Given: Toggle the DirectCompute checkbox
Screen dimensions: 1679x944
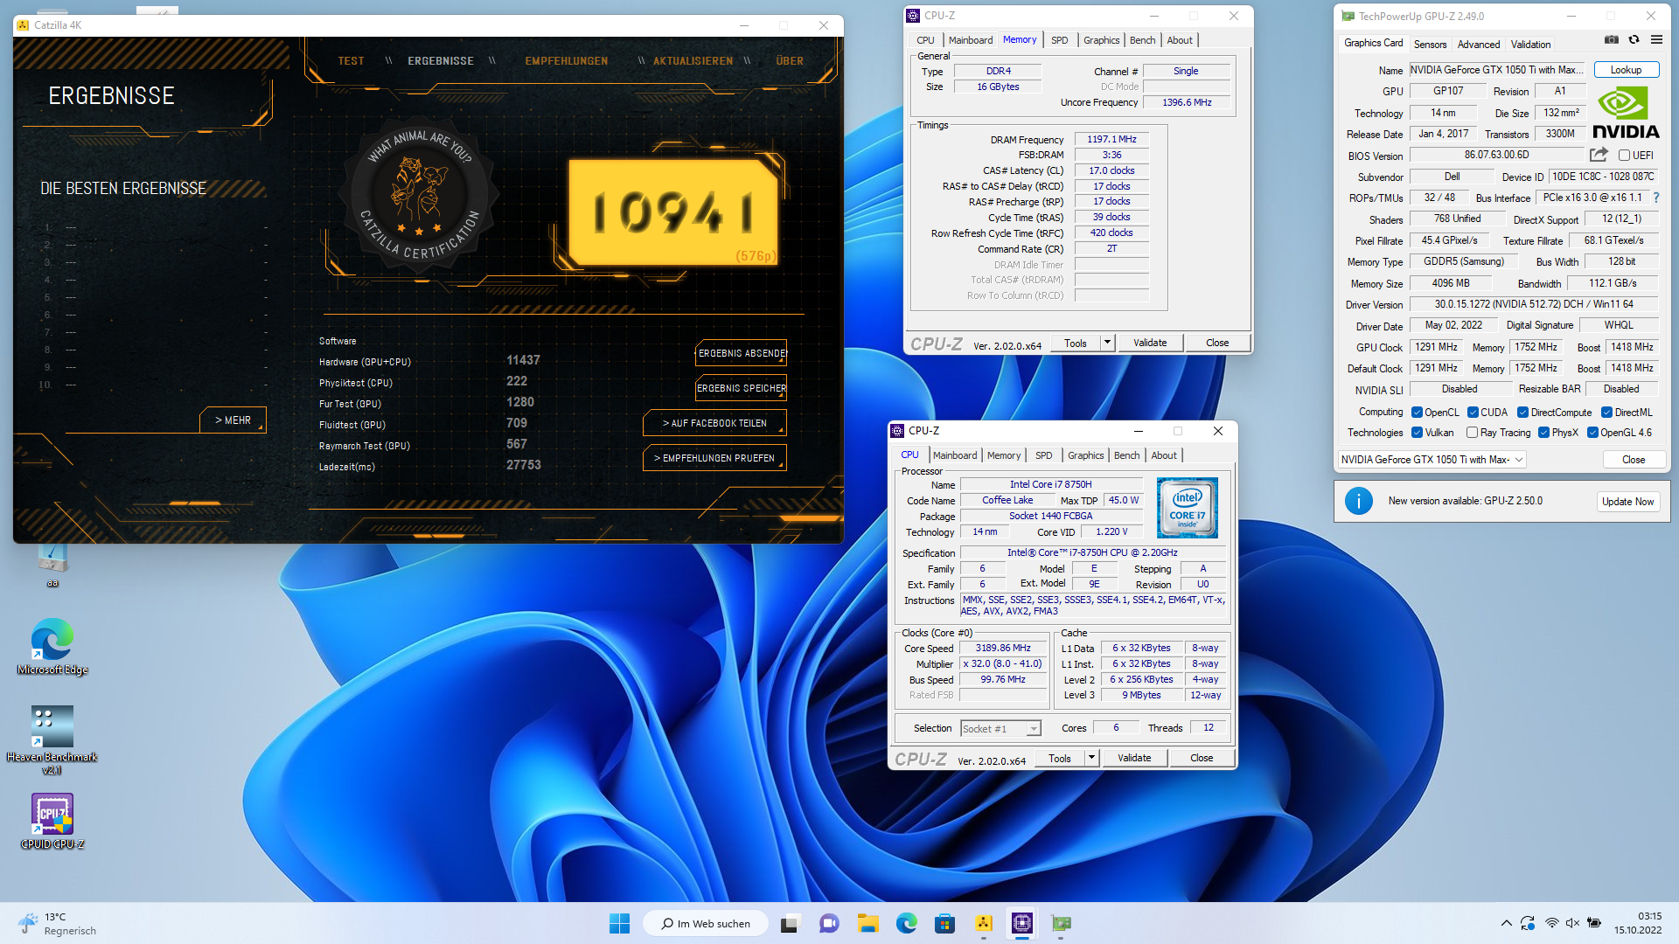Looking at the screenshot, I should point(1522,413).
